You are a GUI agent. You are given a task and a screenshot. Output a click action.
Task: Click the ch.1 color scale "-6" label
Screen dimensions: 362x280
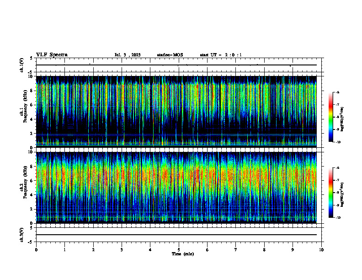(337, 92)
